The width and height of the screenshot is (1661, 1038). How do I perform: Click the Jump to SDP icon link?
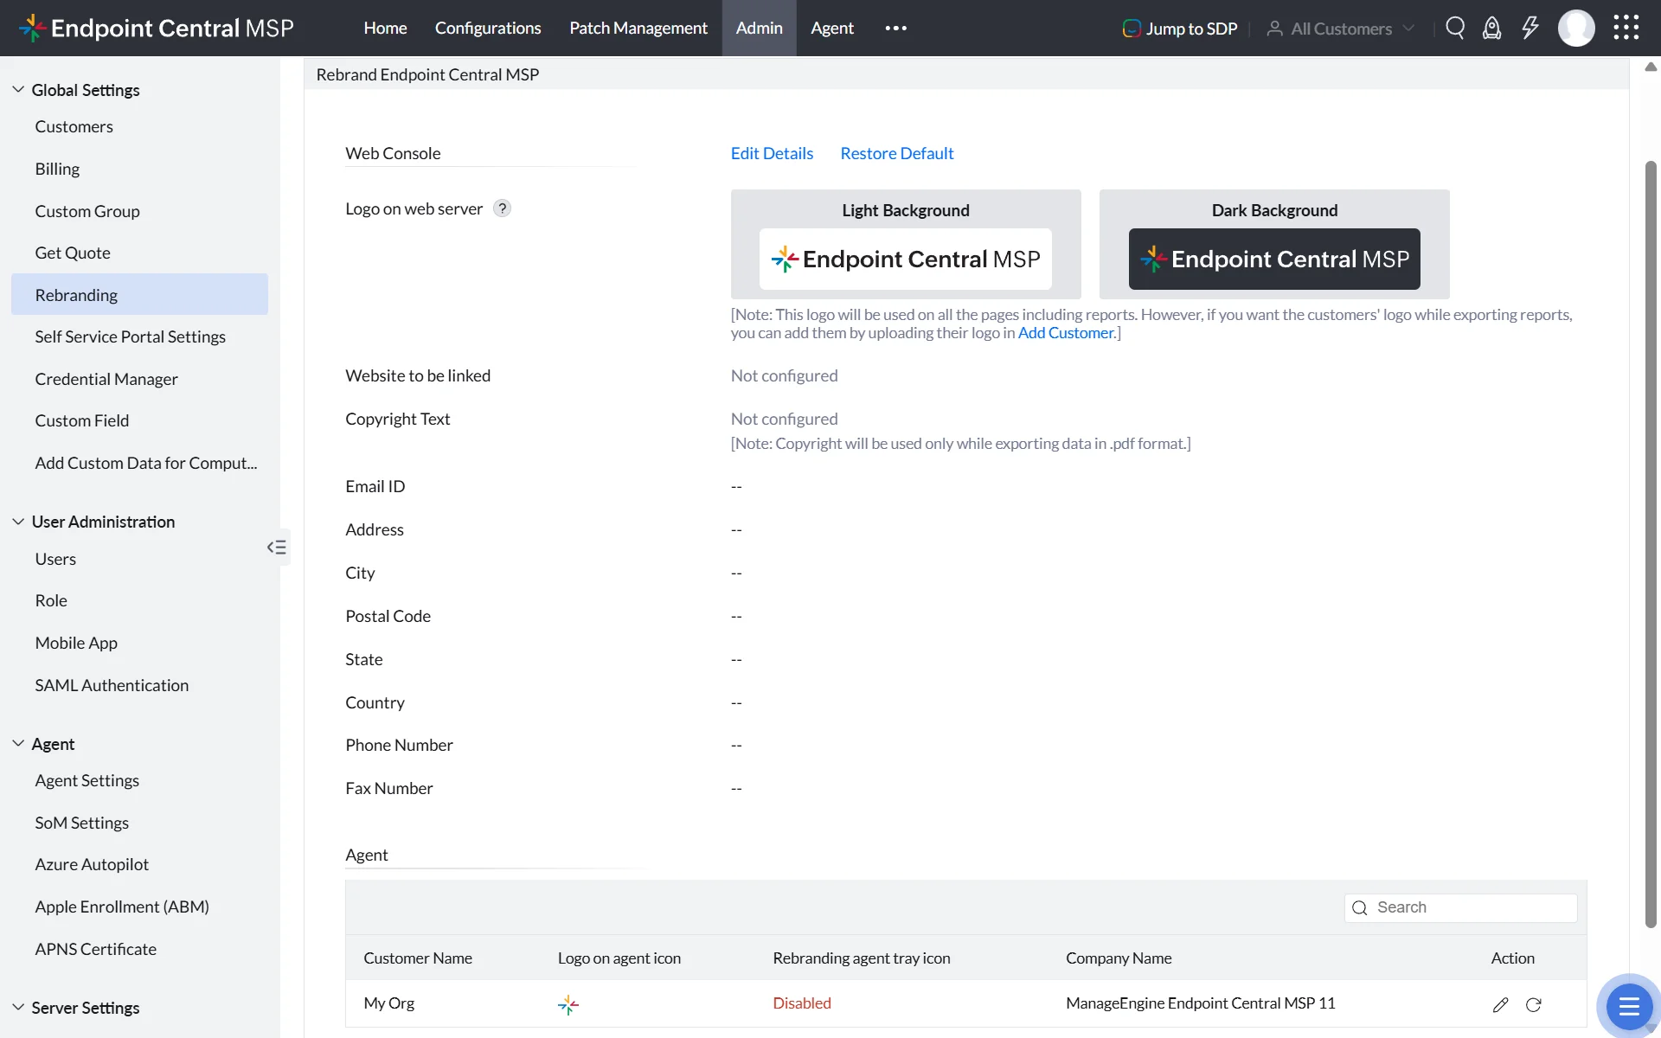1180,29
